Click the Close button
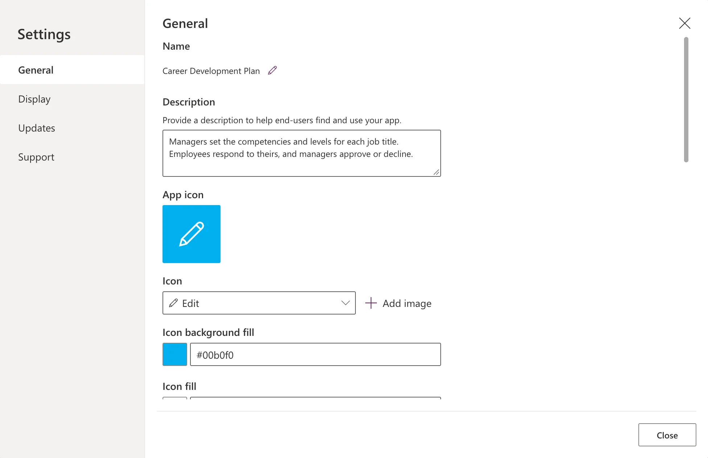 coord(667,435)
